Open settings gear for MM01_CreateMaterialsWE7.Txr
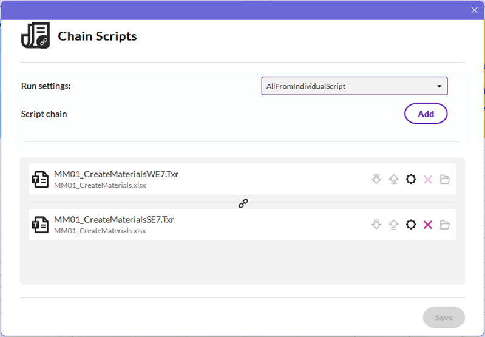The width and height of the screenshot is (485, 337). tap(411, 179)
